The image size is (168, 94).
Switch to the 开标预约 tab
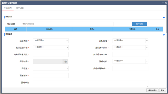pos(8,8)
